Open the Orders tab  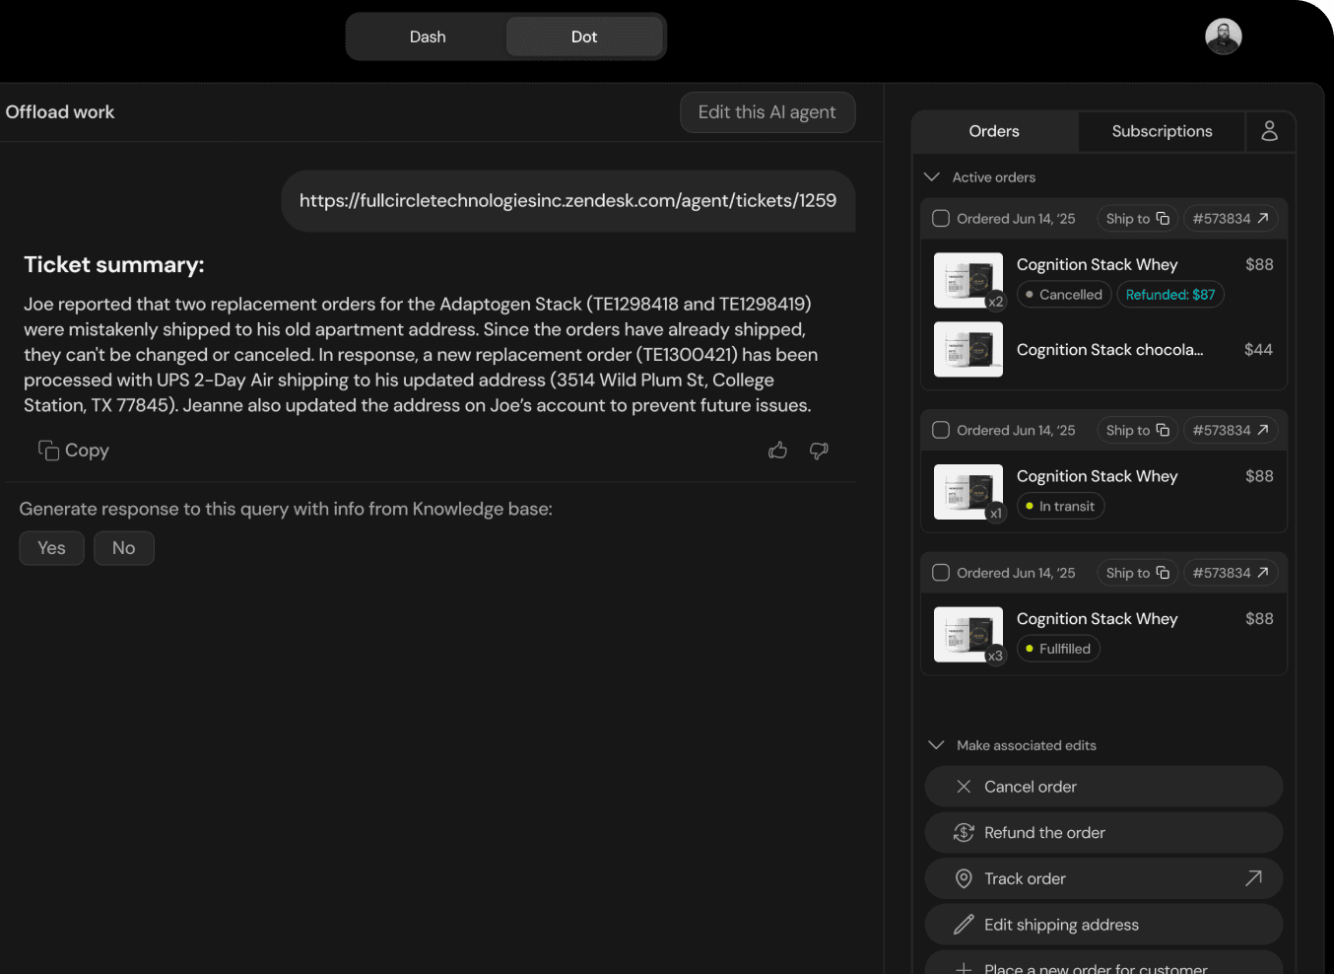click(994, 131)
